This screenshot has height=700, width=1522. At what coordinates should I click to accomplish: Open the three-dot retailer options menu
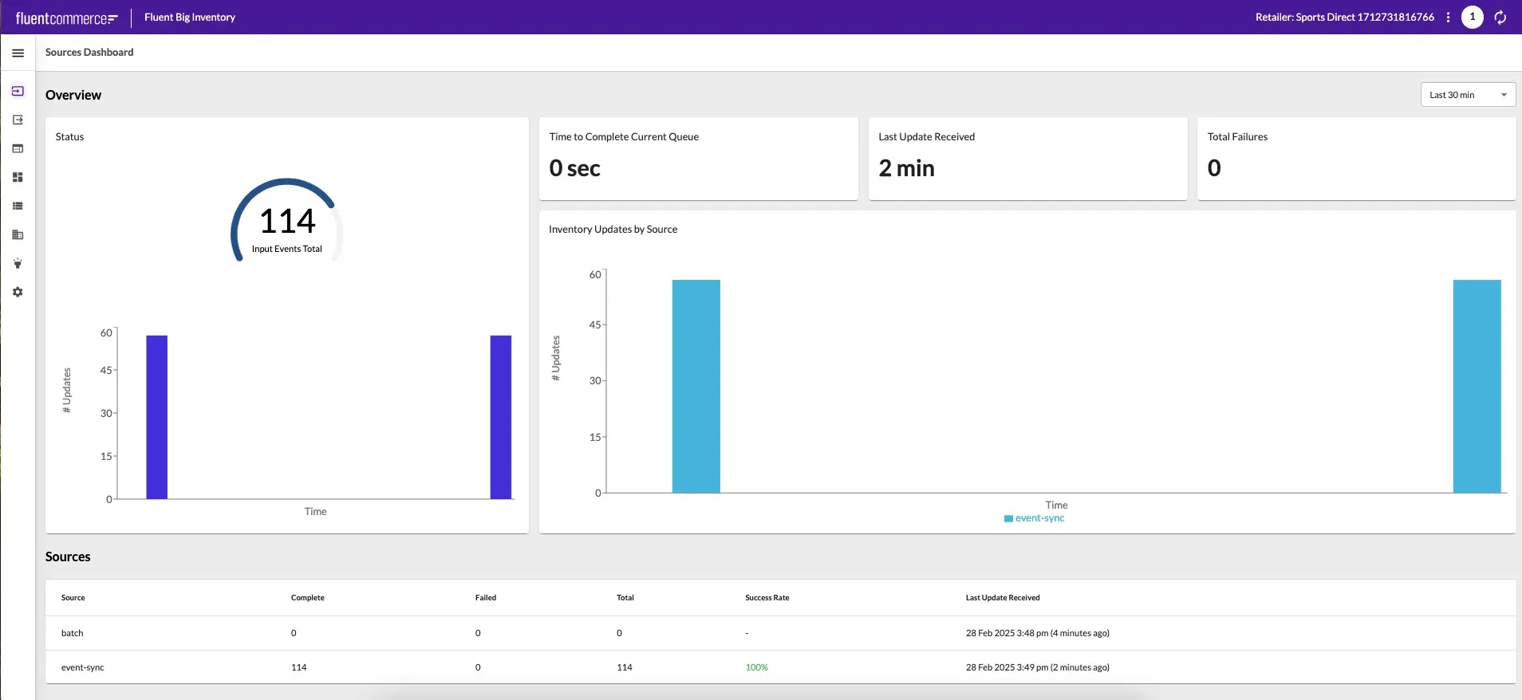1448,17
